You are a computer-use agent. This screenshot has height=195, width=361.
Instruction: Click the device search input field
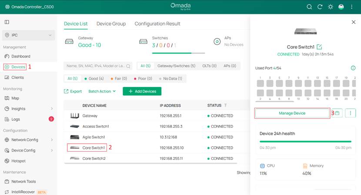click(x=98, y=66)
